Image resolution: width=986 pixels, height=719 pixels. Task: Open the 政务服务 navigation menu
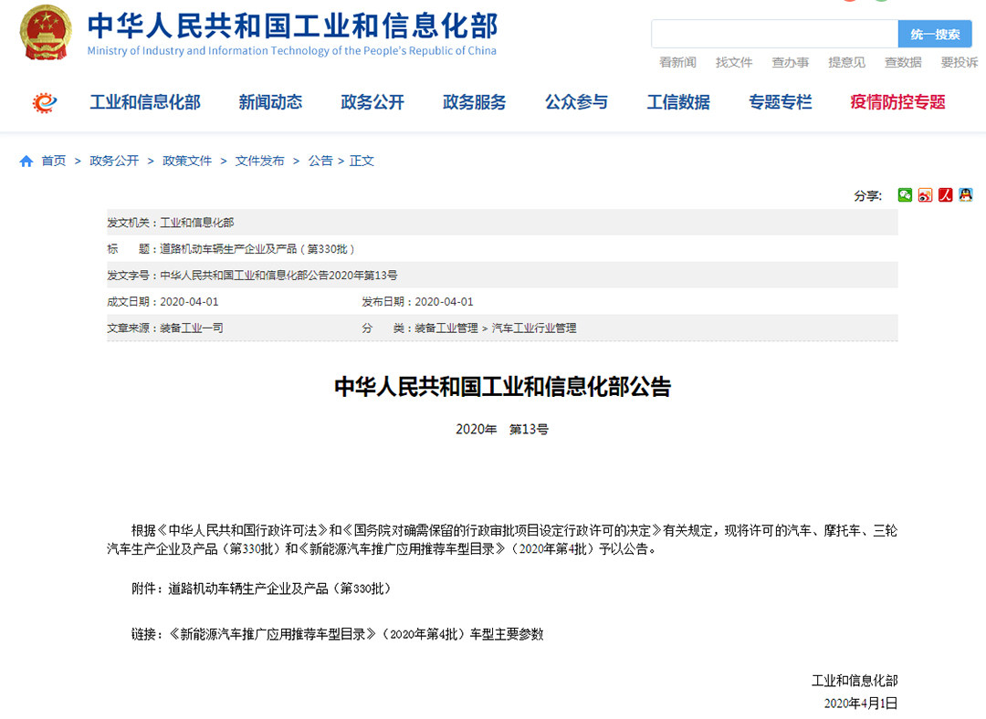[x=474, y=102]
